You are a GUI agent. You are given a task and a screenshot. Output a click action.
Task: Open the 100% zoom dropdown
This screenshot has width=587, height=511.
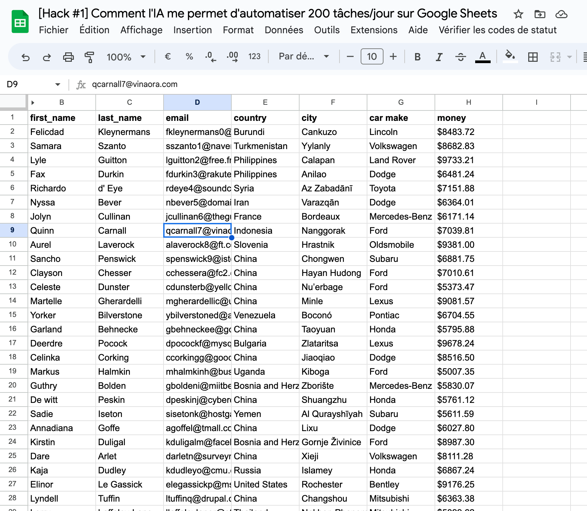126,57
